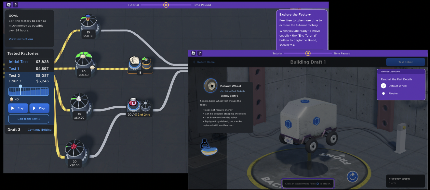Click the Hour 7 earnings row
Image resolution: width=430 pixels, height=190 pixels.
[x=29, y=81]
